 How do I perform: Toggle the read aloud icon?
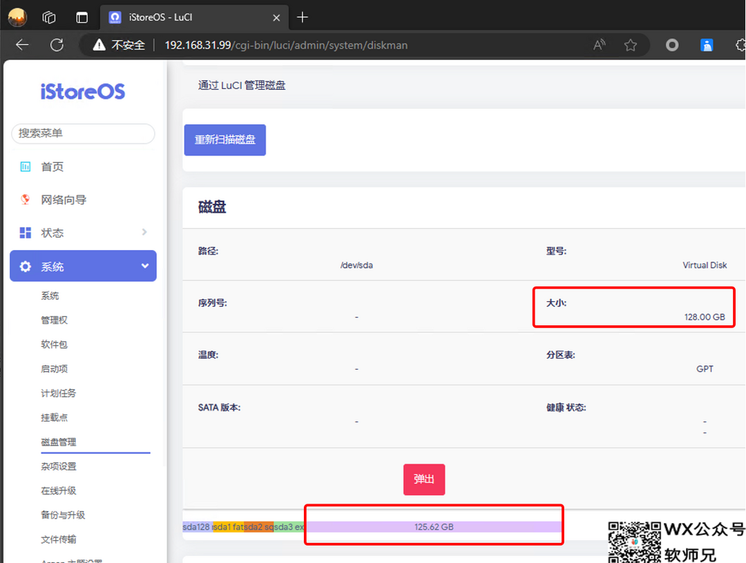pos(600,45)
